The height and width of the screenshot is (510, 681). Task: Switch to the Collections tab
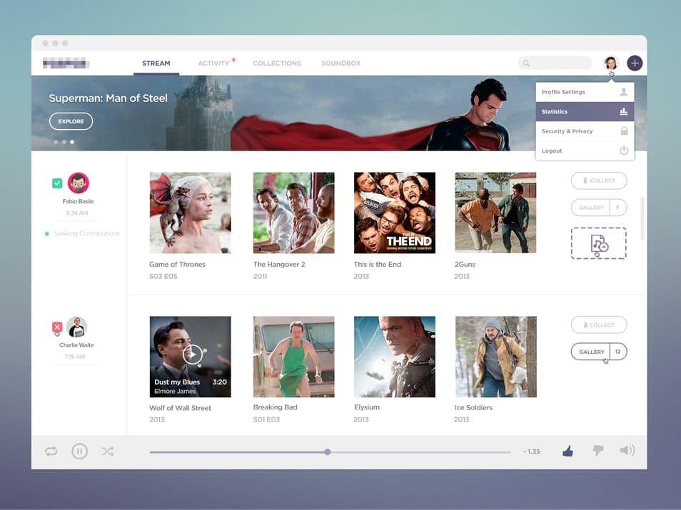click(276, 63)
